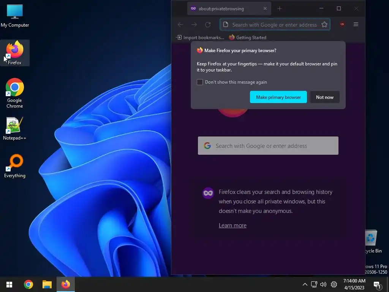This screenshot has width=389, height=292.
Task: Reload the page in Firefox
Action: 208,24
